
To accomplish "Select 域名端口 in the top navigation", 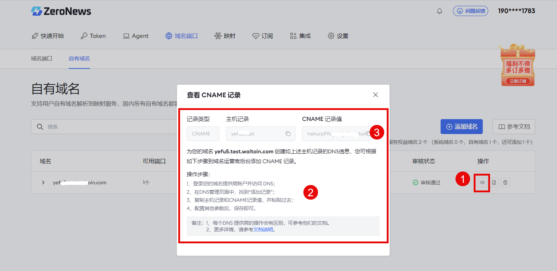I will pyautogui.click(x=182, y=36).
